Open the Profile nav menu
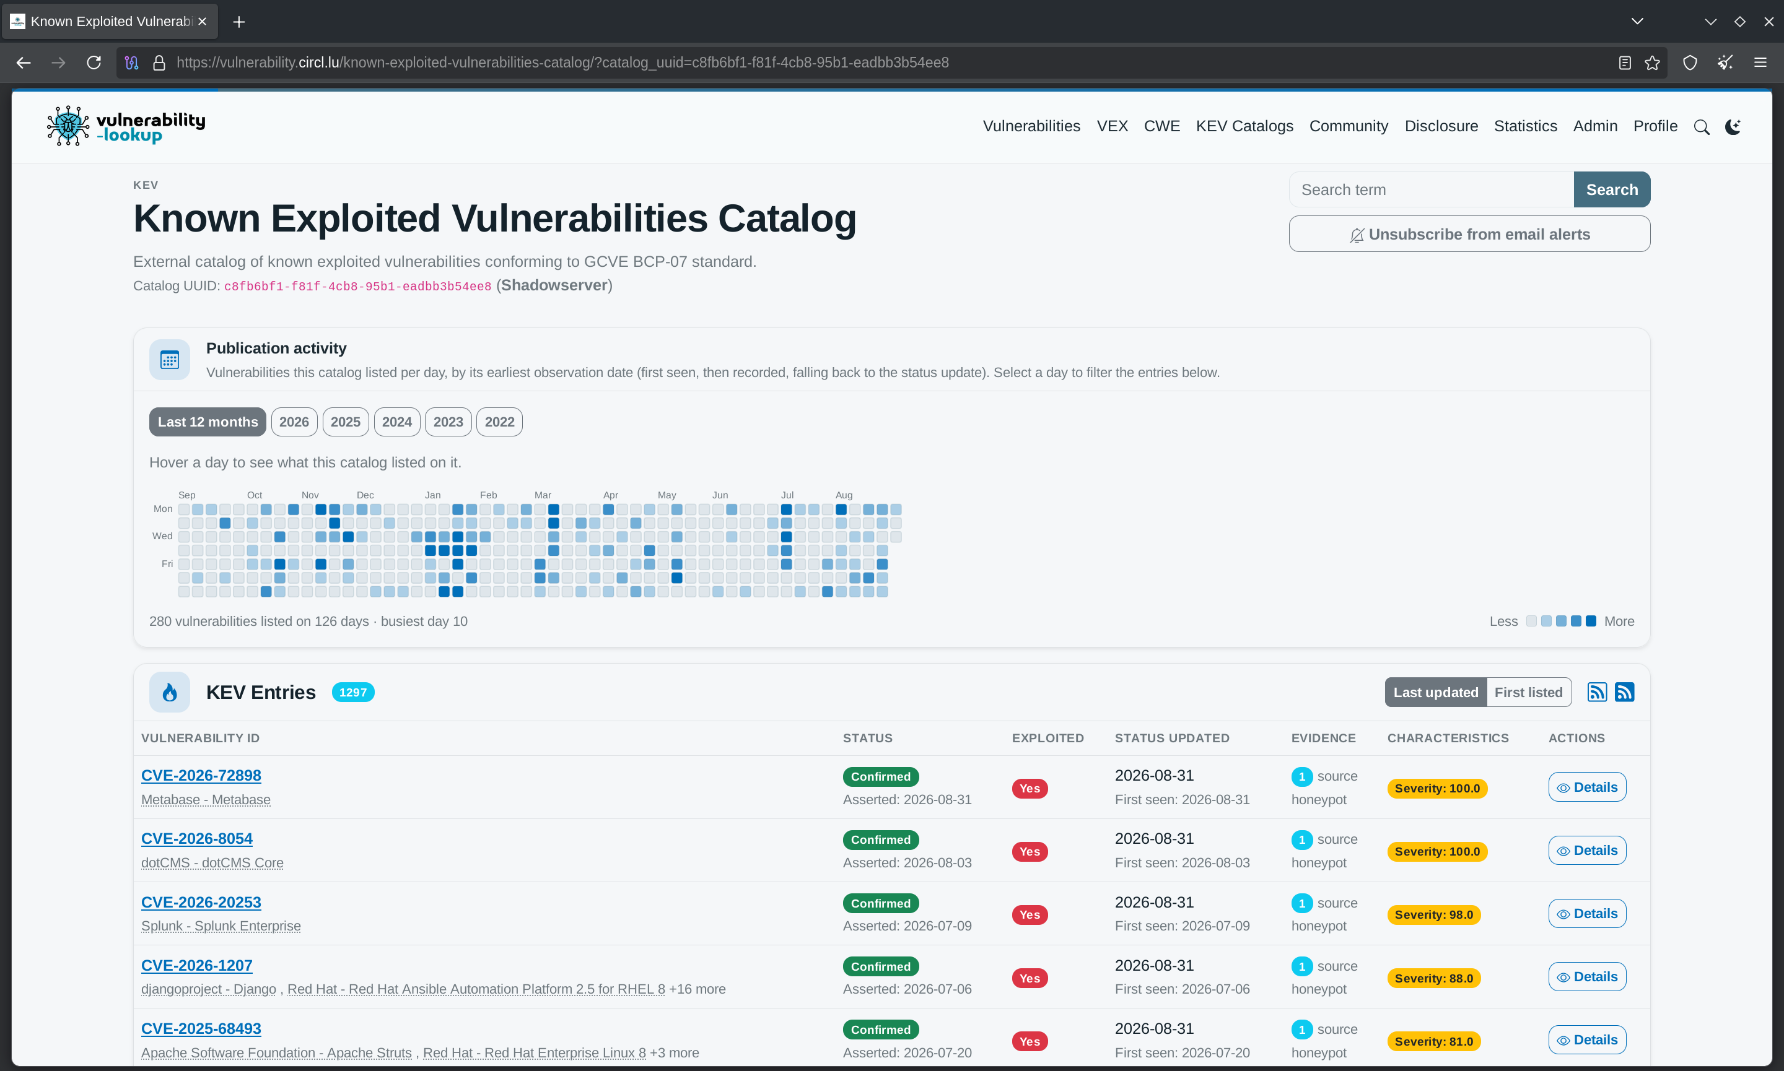 (x=1656, y=126)
